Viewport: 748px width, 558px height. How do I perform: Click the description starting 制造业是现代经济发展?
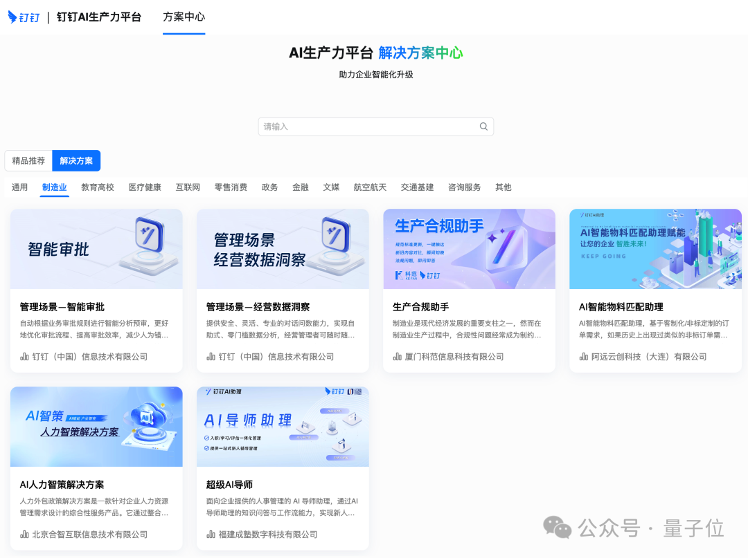tap(467, 329)
